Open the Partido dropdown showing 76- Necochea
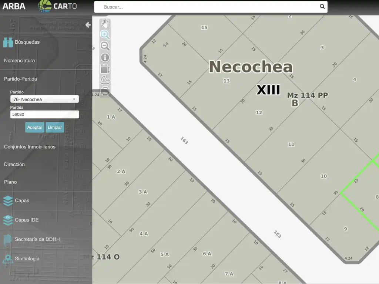Image resolution: width=379 pixels, height=284 pixels. (x=44, y=99)
